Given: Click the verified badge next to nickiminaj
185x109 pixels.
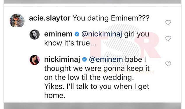Looking at the screenshot, I should [84, 59].
